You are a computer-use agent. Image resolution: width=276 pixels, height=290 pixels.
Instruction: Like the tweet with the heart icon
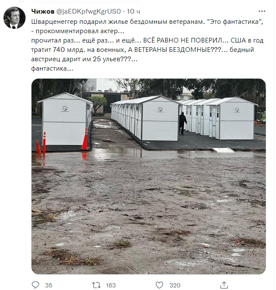point(159,285)
